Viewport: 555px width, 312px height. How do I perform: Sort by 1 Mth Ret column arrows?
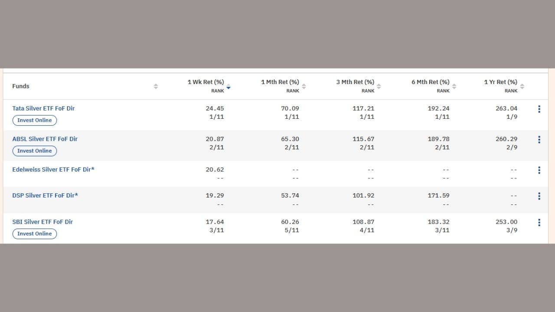304,86
